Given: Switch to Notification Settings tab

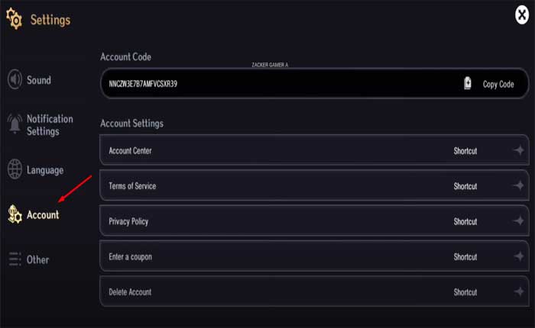Looking at the screenshot, I should (50, 125).
